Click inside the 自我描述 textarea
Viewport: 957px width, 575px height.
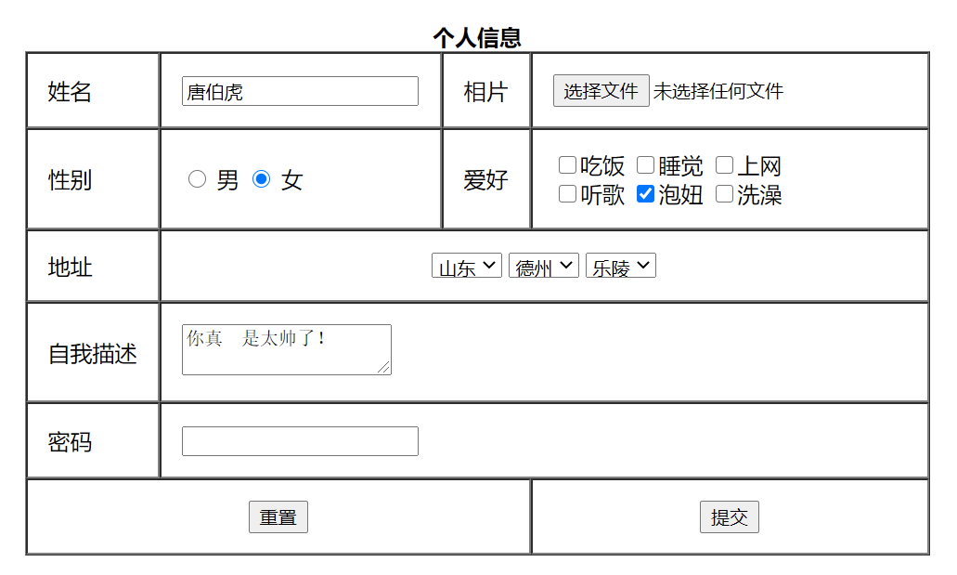click(286, 349)
